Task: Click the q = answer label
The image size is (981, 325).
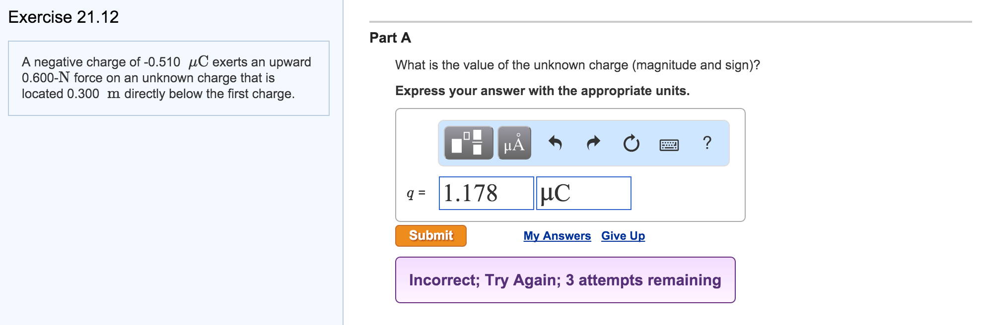Action: [415, 192]
